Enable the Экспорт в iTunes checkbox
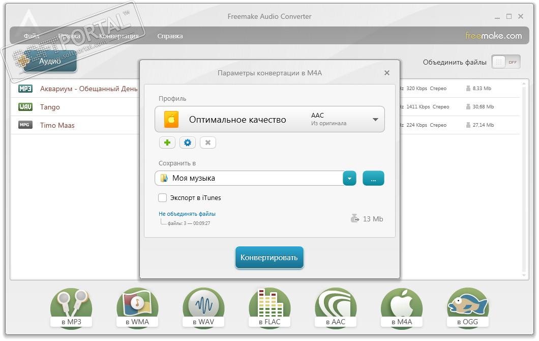The image size is (539, 341). (162, 198)
